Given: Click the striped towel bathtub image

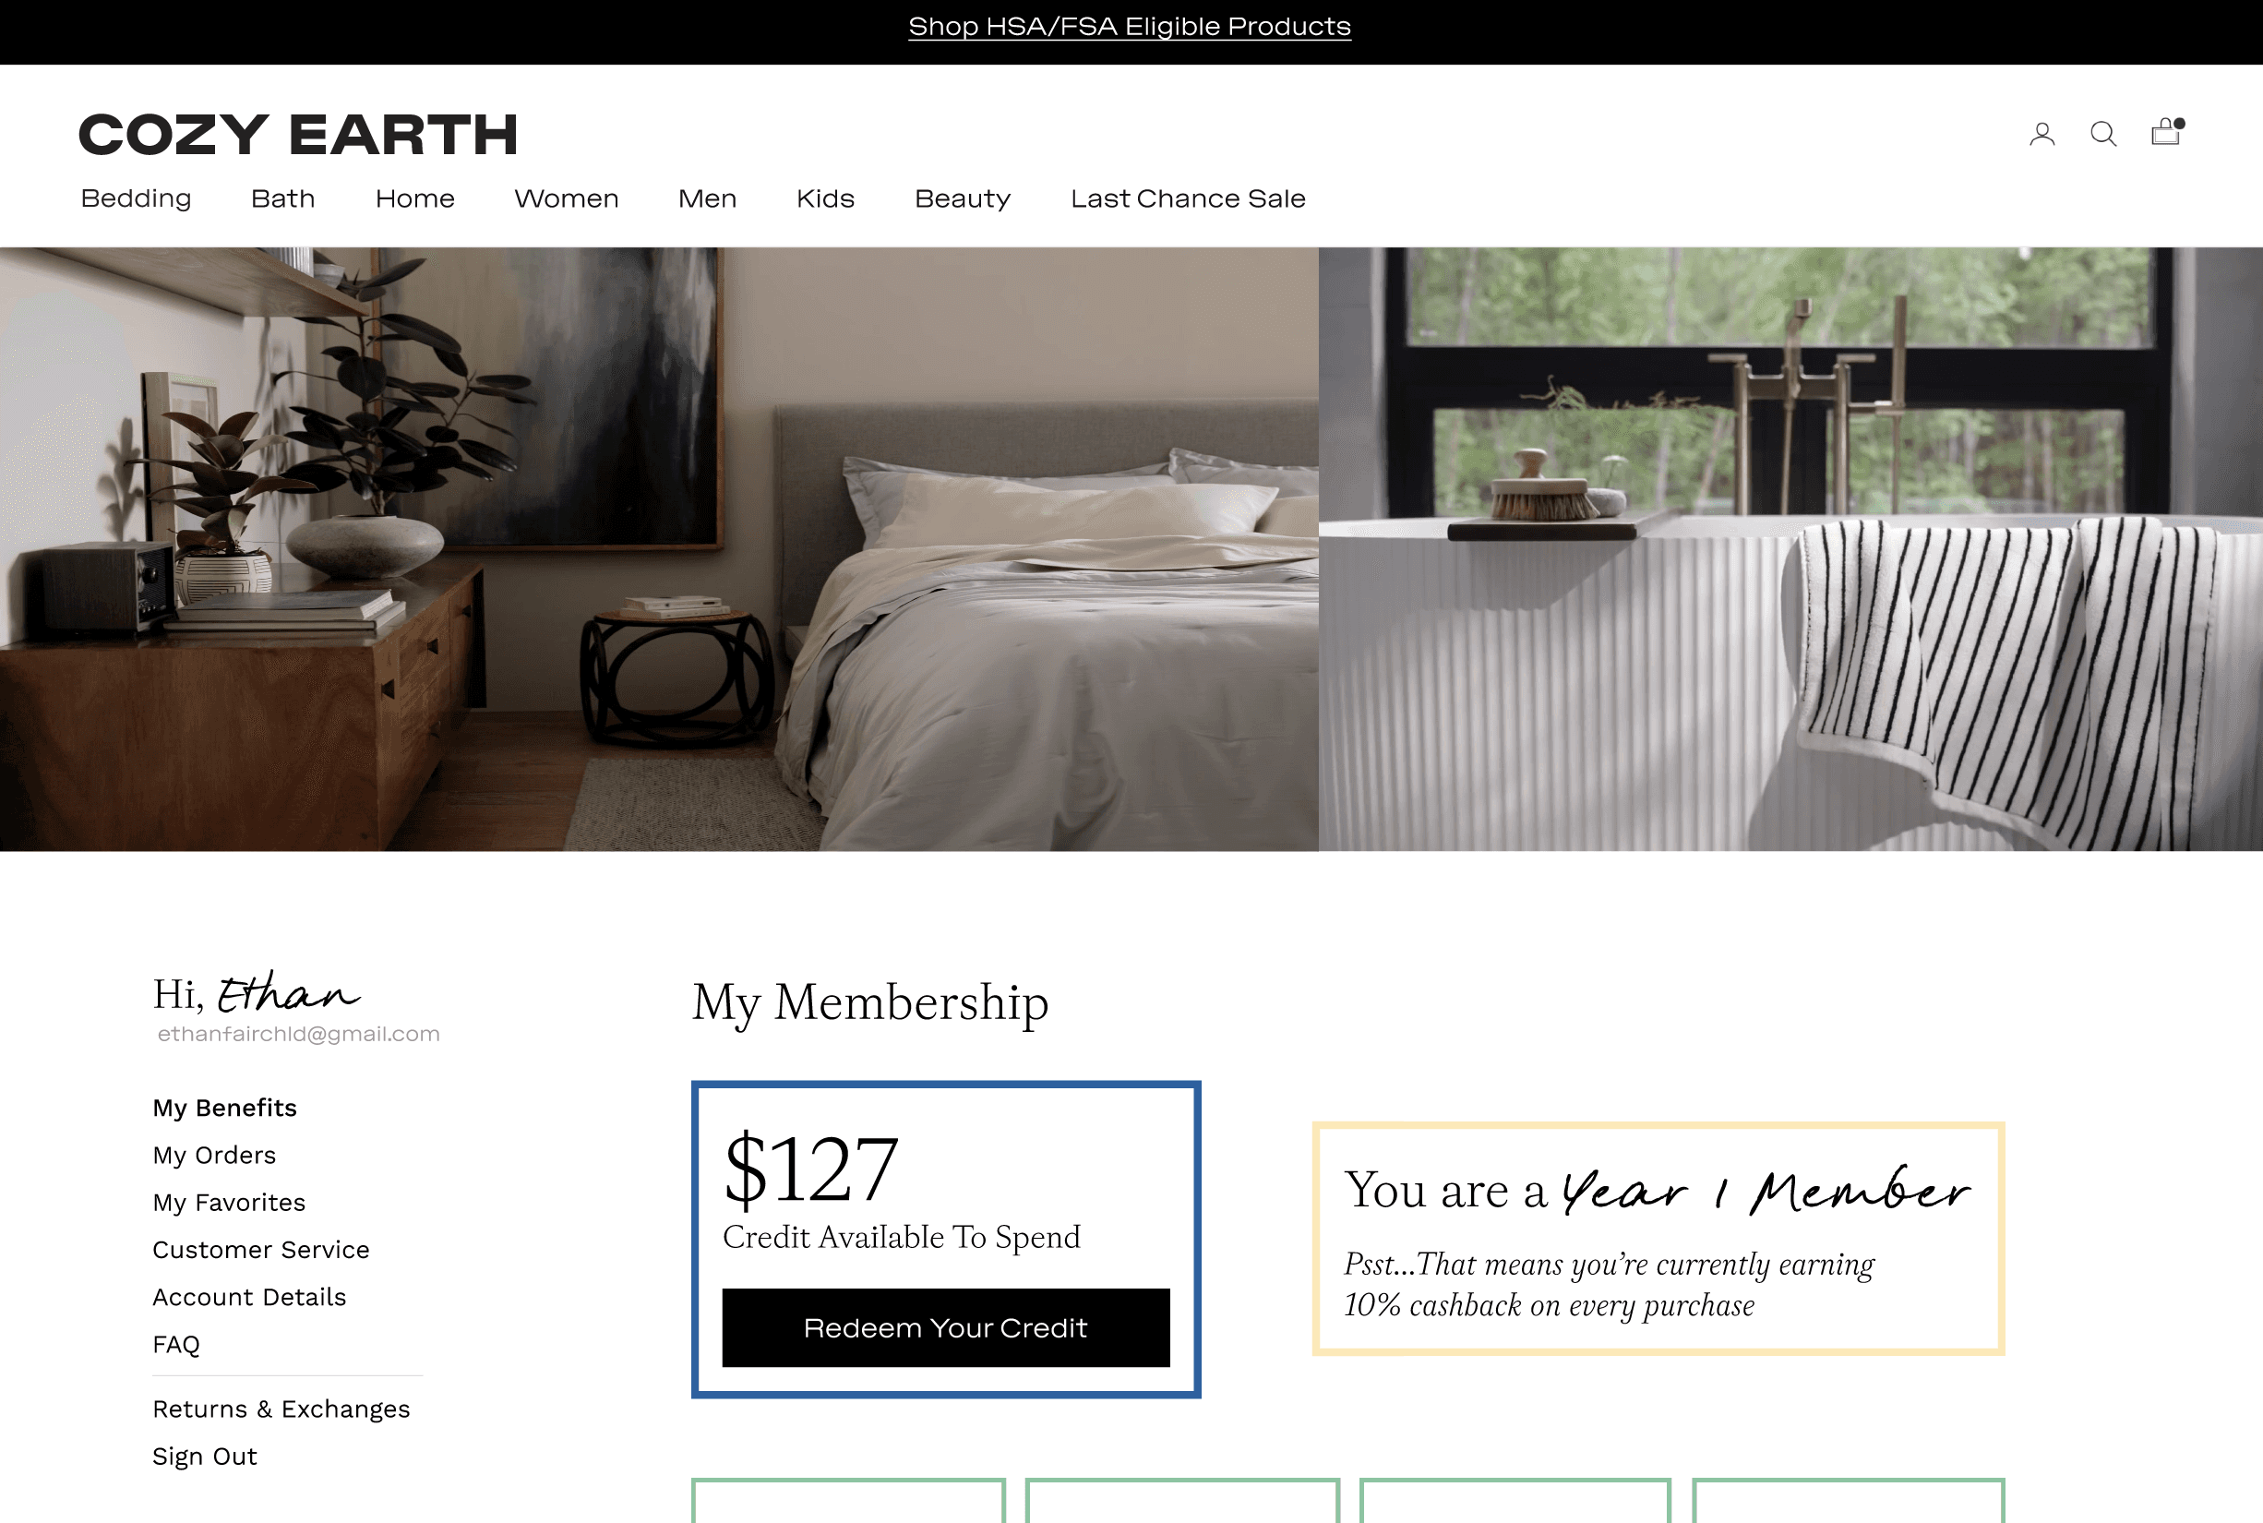Looking at the screenshot, I should [1791, 549].
